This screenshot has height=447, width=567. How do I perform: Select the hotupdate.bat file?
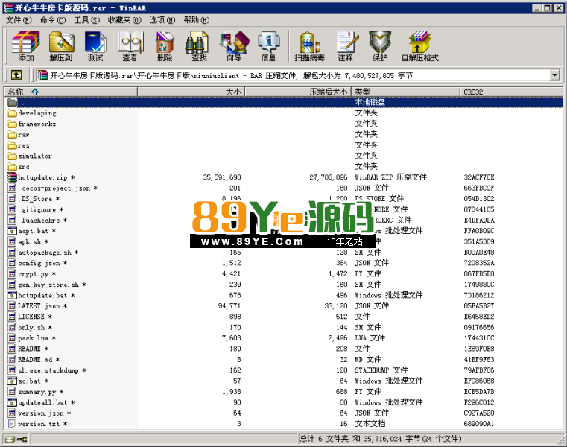click(41, 296)
